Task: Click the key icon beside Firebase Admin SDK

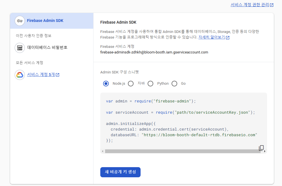Action: click(x=20, y=21)
